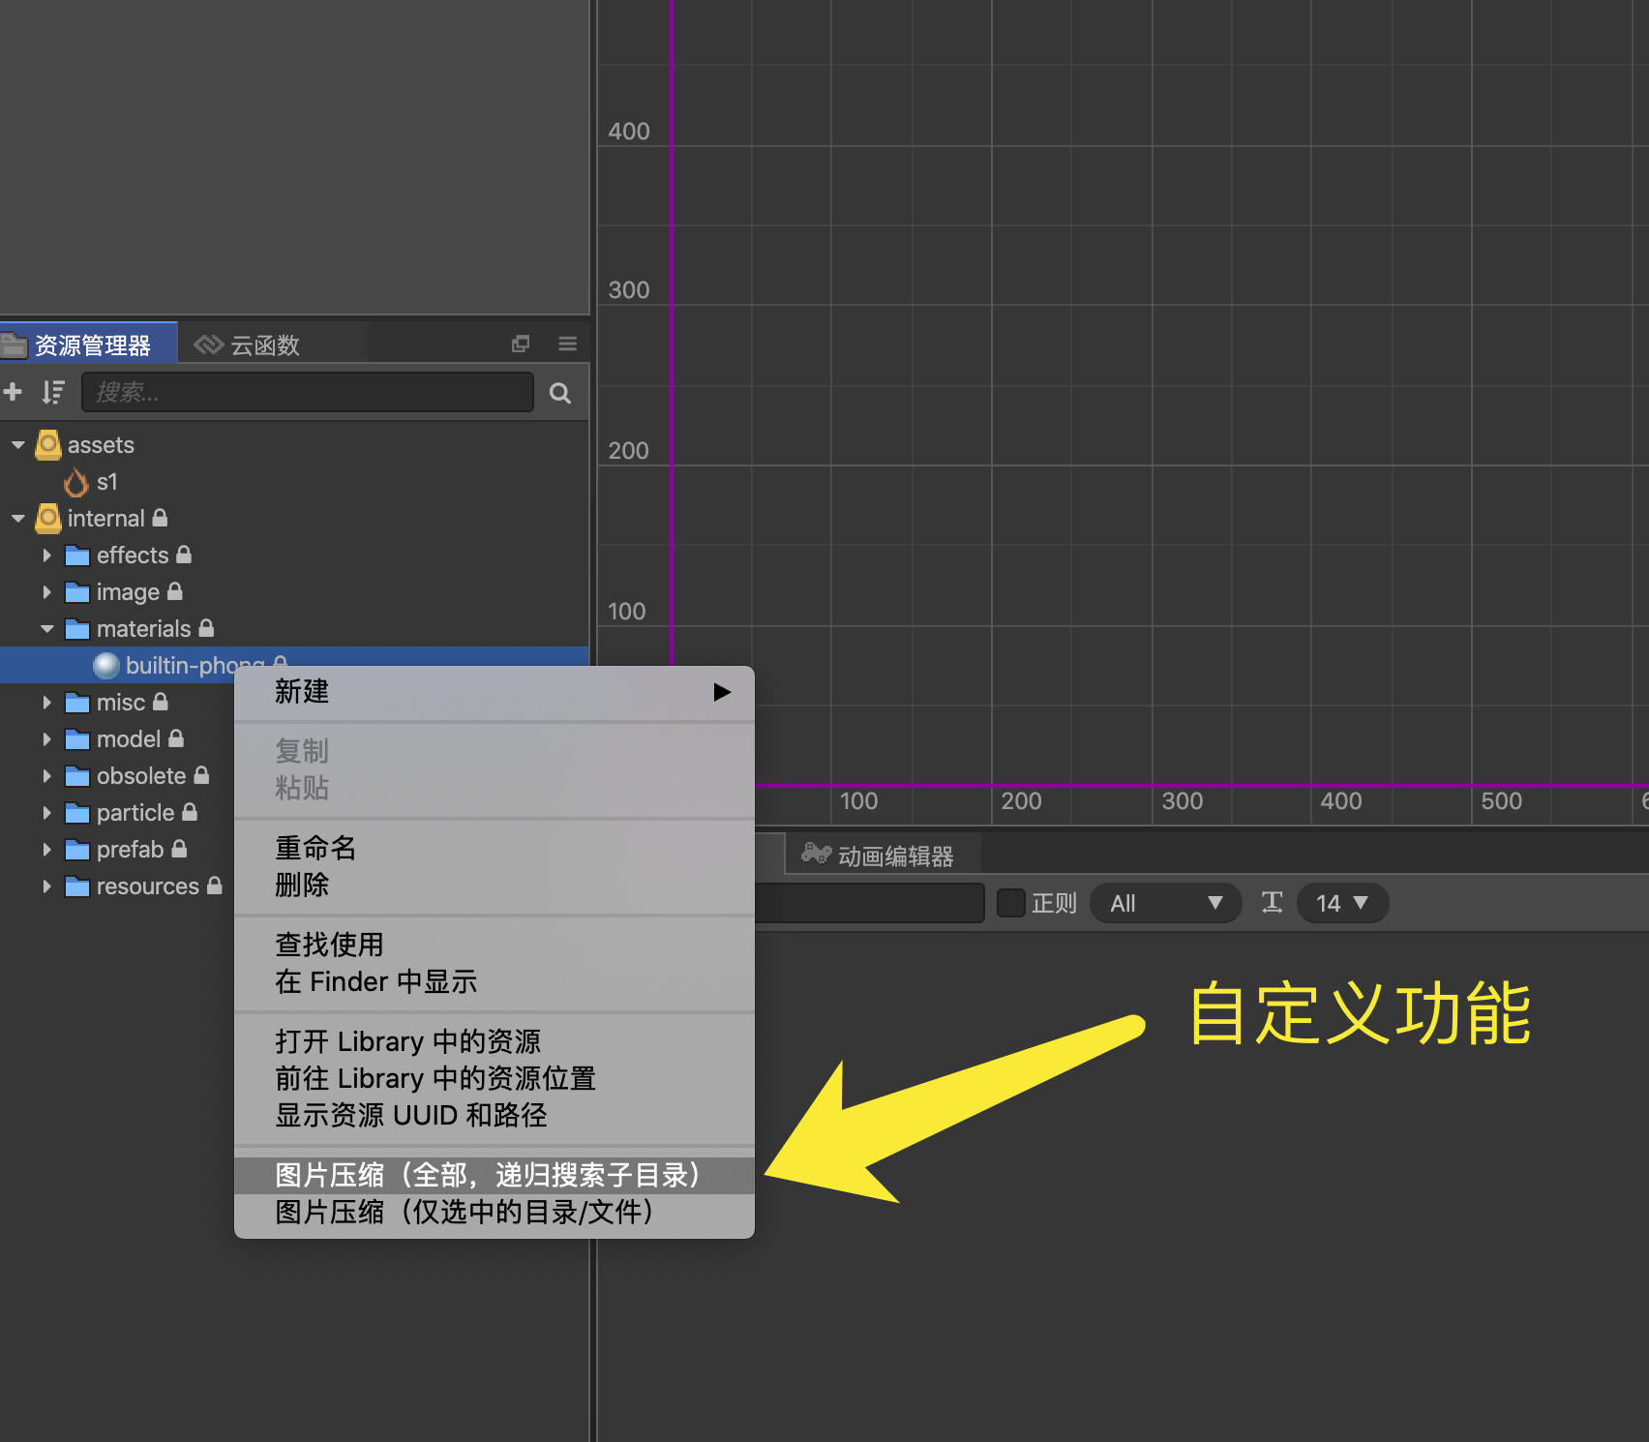
Task: Expand the image folder
Action: tap(46, 592)
